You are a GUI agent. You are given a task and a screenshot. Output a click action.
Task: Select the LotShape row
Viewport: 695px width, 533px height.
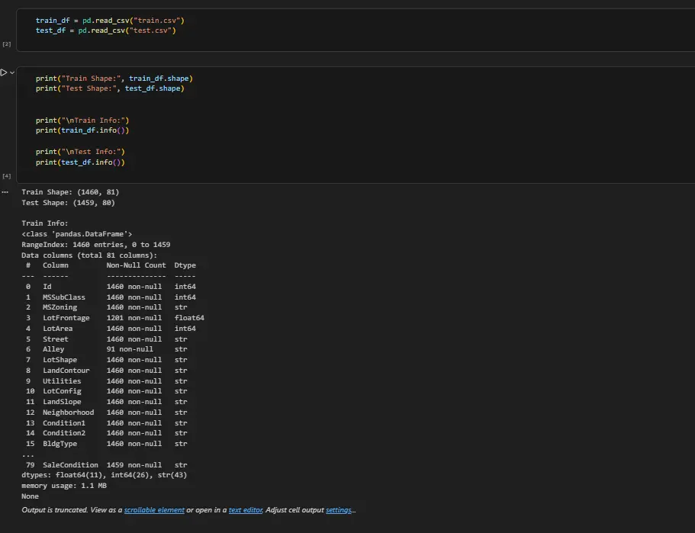coord(106,360)
